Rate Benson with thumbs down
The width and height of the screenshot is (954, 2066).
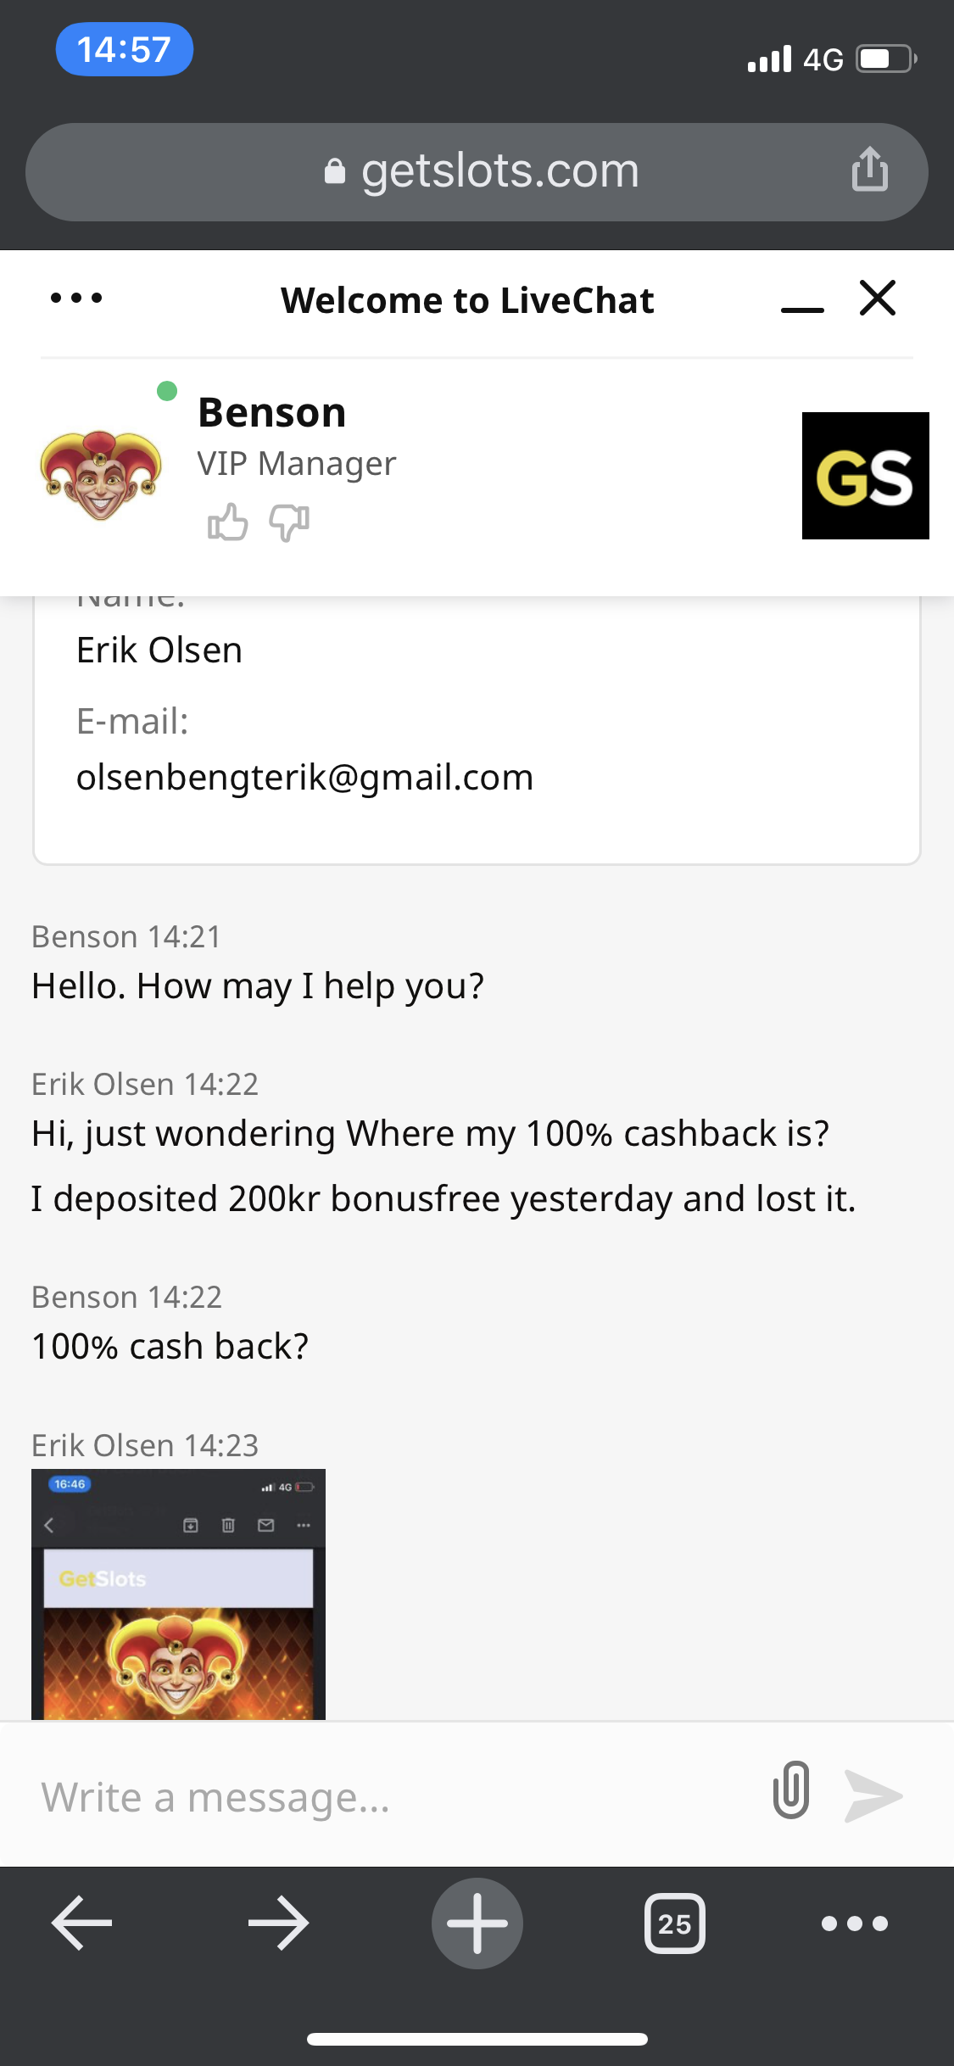click(289, 522)
